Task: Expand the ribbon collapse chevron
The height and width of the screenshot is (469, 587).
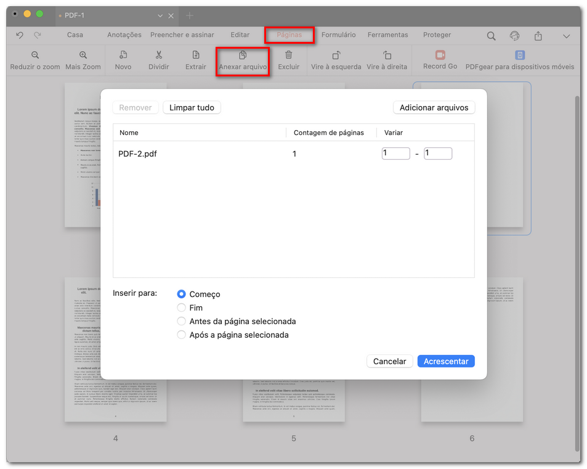Action: click(566, 36)
